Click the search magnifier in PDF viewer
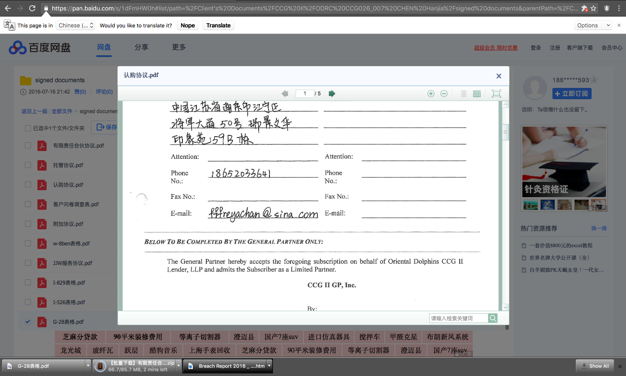Image resolution: width=626 pixels, height=376 pixels. click(493, 318)
